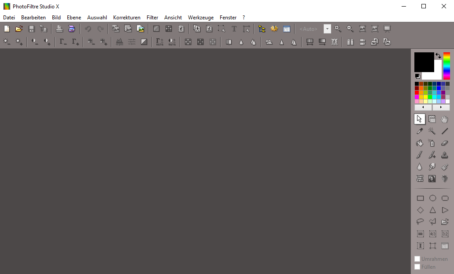Choose the Rectangle selection shape
454x274 pixels.
point(420,198)
